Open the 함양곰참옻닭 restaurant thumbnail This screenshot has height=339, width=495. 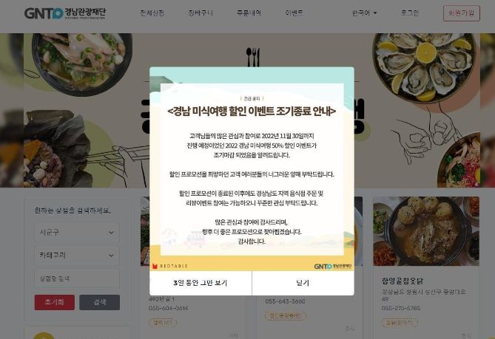pyautogui.click(x=426, y=231)
